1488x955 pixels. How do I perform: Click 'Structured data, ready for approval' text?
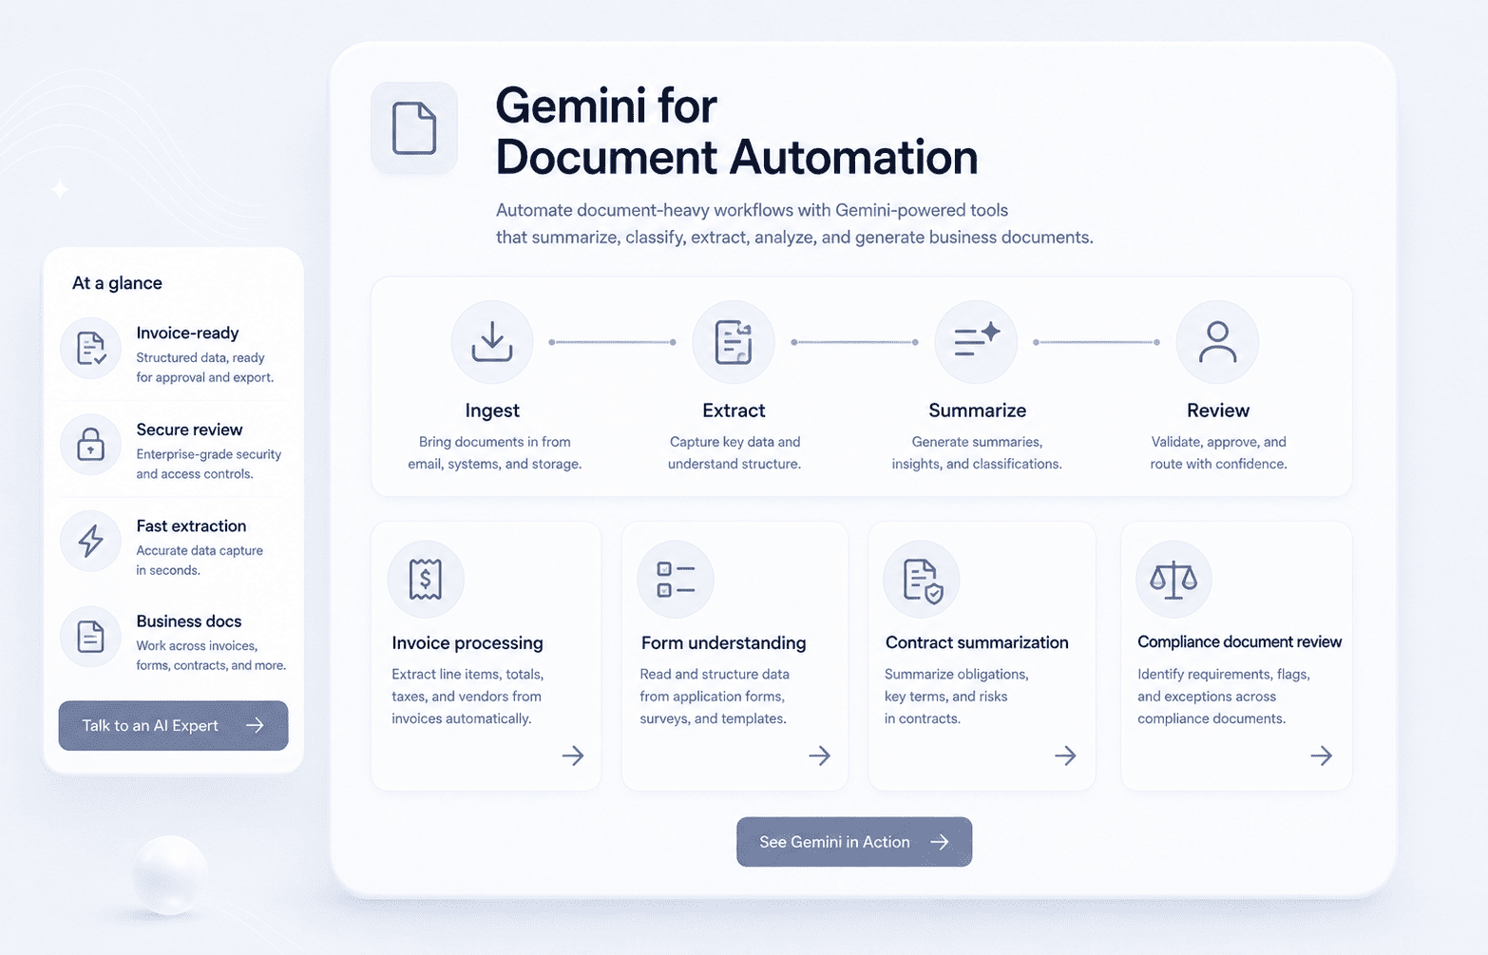[x=204, y=368]
